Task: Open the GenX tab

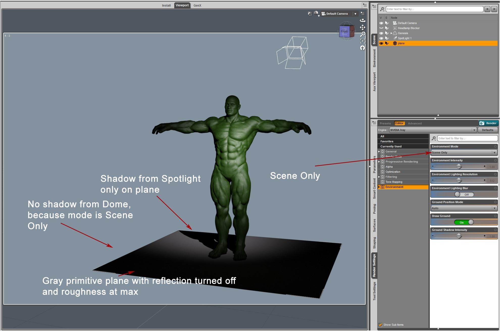Action: (197, 5)
